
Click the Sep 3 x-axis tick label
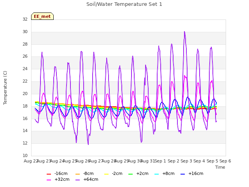click(186, 161)
